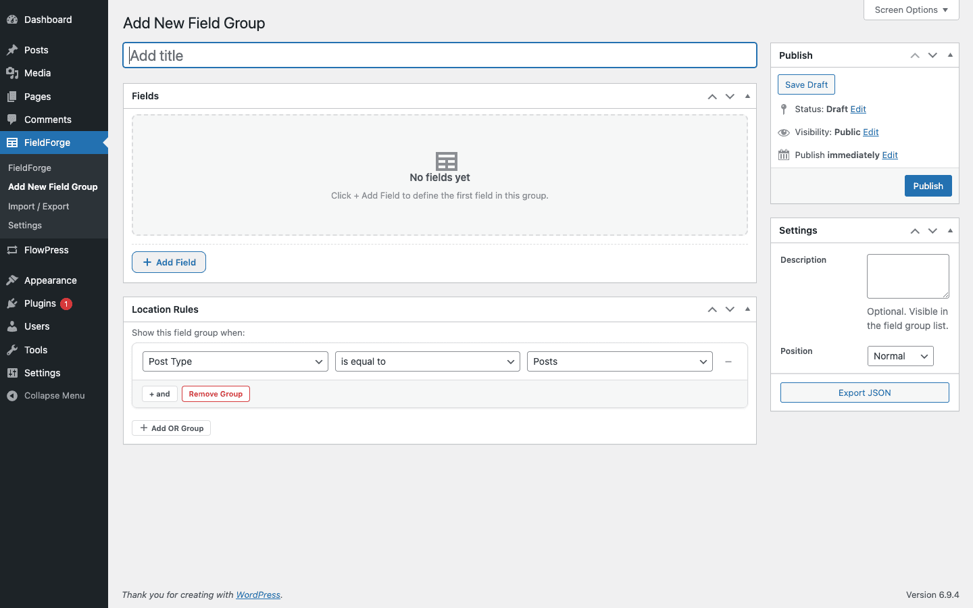The height and width of the screenshot is (608, 973).
Task: Open the Users menu item
Action: (54, 326)
